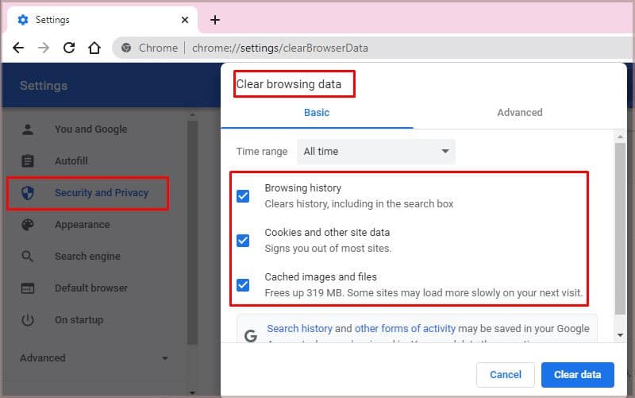Open the Time range dropdown

376,152
